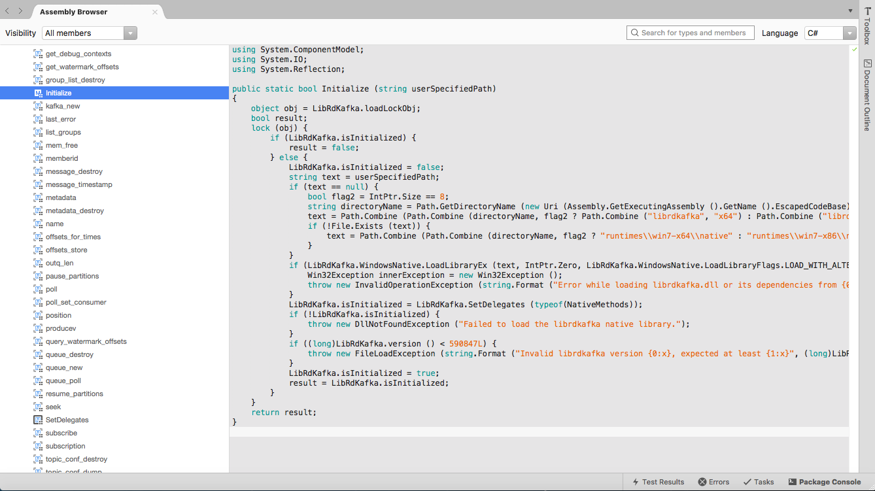Click the "return result;" line
The height and width of the screenshot is (491, 875).
click(x=284, y=413)
